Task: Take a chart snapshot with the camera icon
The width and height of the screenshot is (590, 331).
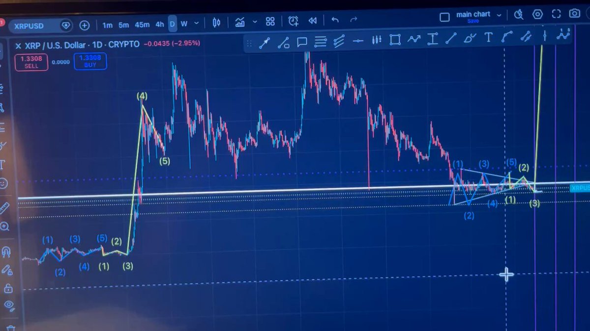Action: (x=574, y=13)
